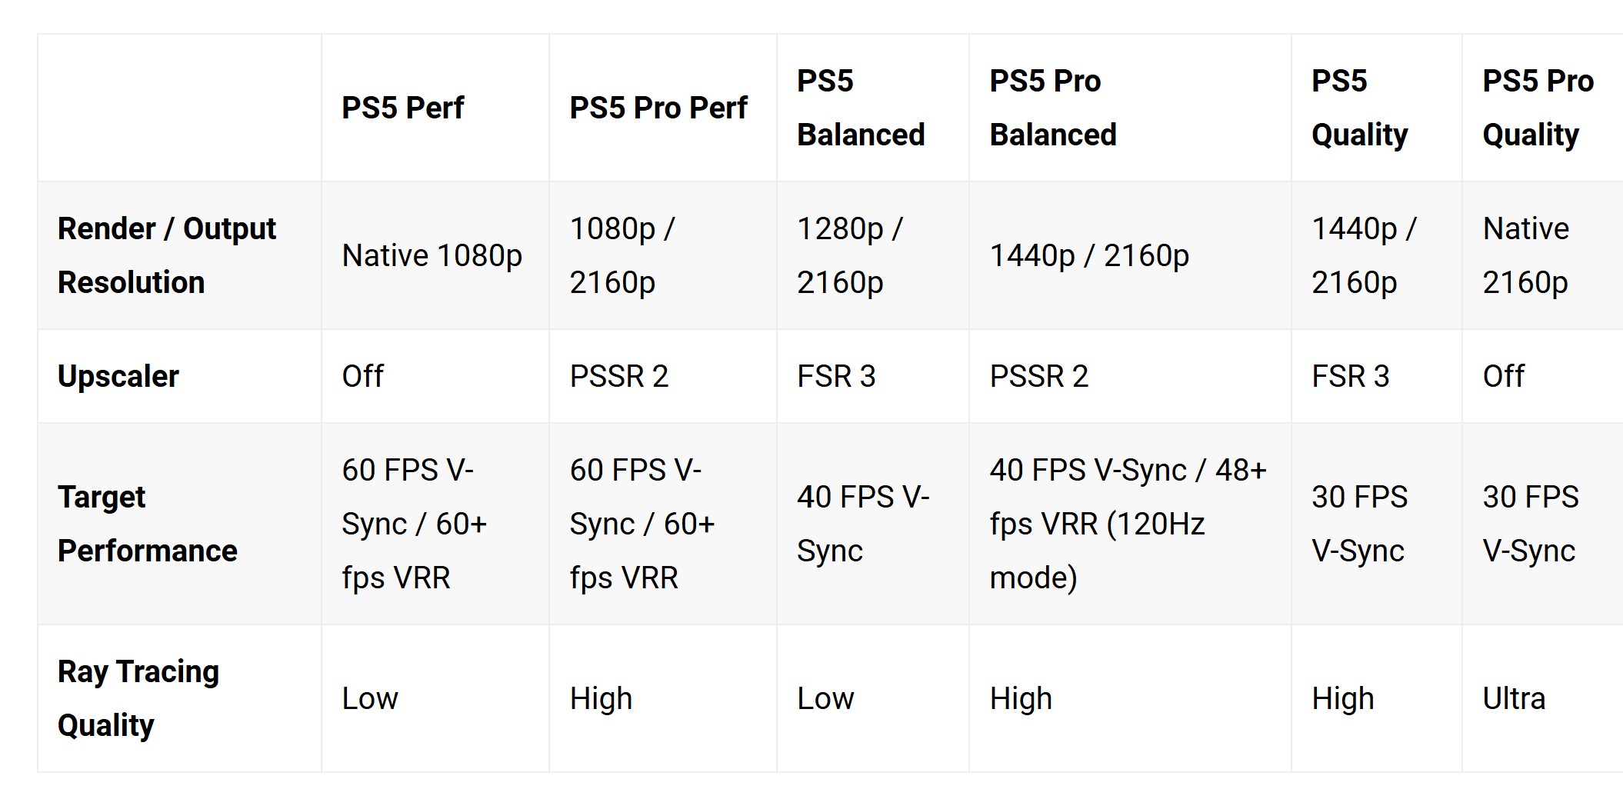Select the 30 FPS V-Sync cell under PS5 Quality
This screenshot has width=1623, height=809.
tap(1359, 524)
